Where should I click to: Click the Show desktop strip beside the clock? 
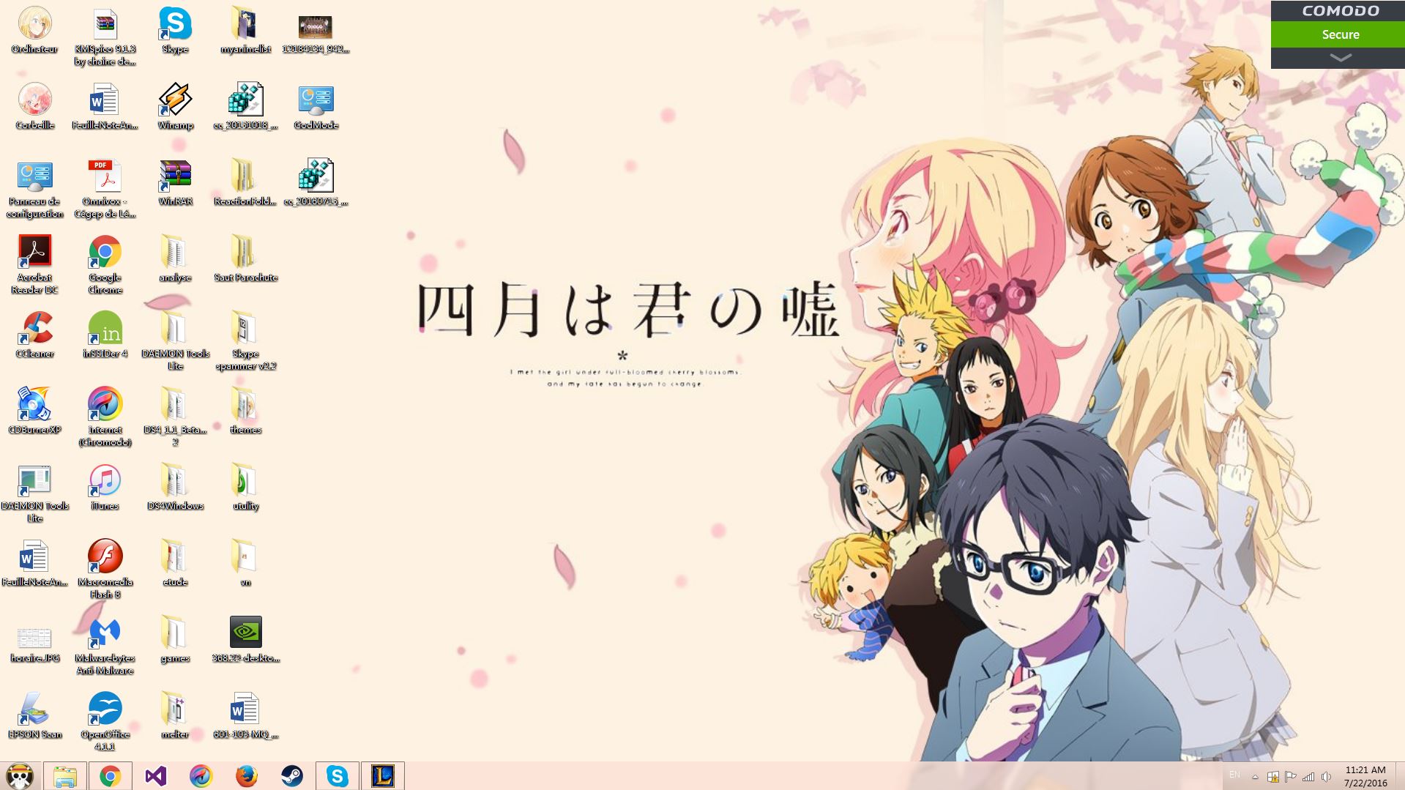pos(1400,776)
